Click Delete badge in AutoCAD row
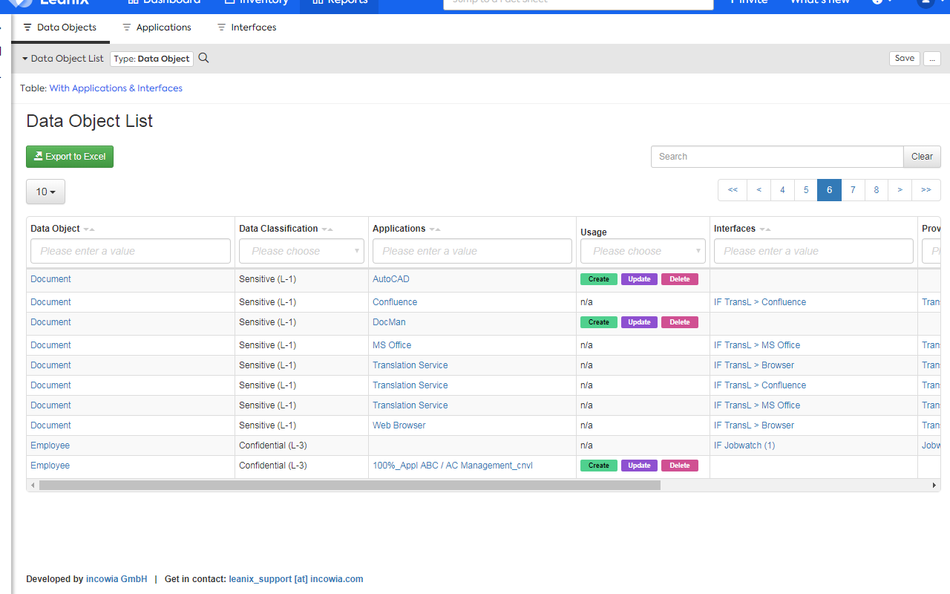Image resolution: width=950 pixels, height=594 pixels. point(680,279)
